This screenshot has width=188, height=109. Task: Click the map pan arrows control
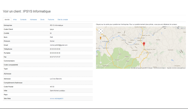click(101, 31)
